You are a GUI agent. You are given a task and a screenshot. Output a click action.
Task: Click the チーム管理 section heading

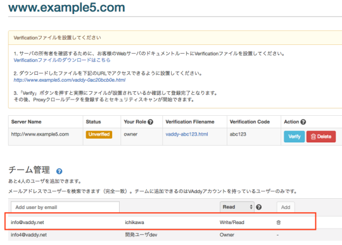[29, 170]
